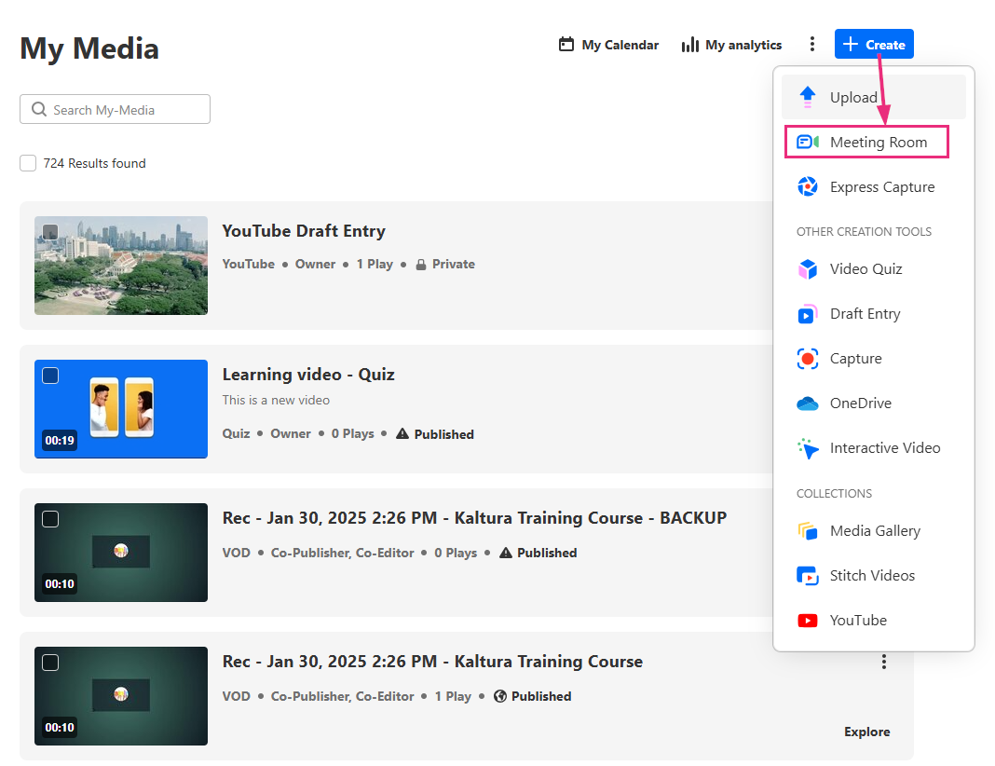
Task: Click the Media Gallery icon
Action: coord(807,530)
